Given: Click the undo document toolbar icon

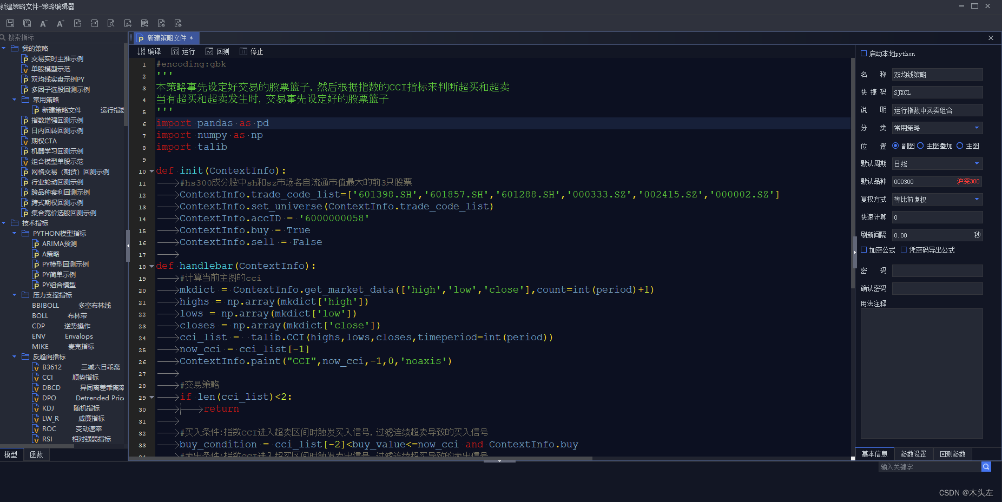Looking at the screenshot, I should (77, 23).
